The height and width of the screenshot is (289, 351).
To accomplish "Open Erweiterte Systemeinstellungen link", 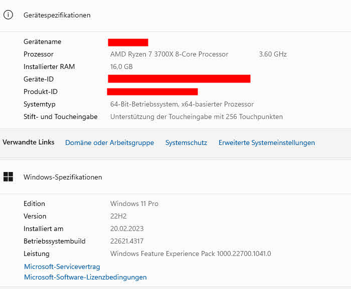I will click(x=267, y=142).
